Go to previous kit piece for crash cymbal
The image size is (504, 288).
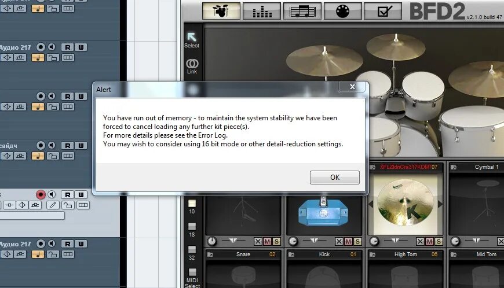pyautogui.click(x=370, y=204)
